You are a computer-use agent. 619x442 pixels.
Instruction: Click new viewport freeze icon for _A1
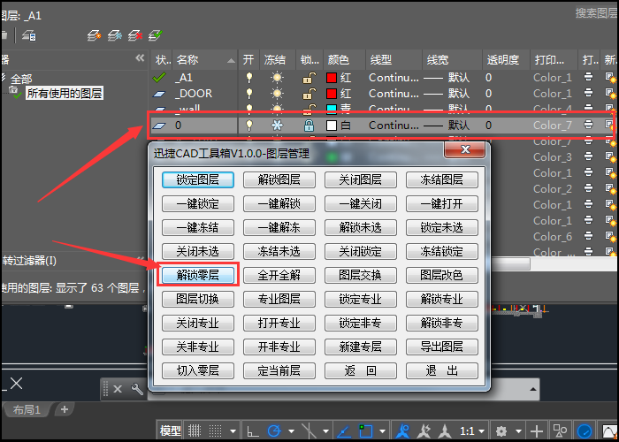[x=610, y=78]
